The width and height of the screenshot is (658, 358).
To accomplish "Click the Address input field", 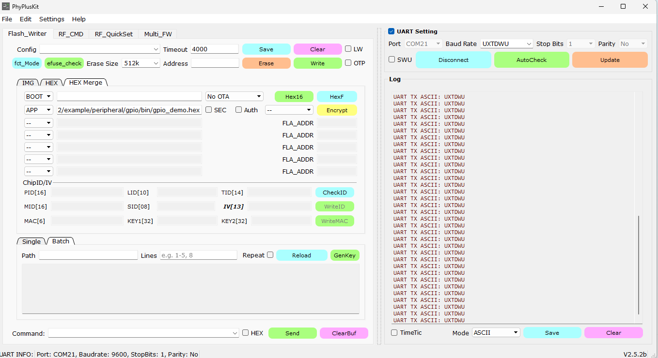I will pyautogui.click(x=215, y=63).
